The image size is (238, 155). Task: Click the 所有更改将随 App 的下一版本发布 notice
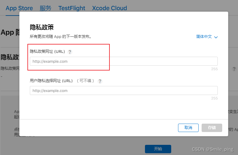pos(60,37)
